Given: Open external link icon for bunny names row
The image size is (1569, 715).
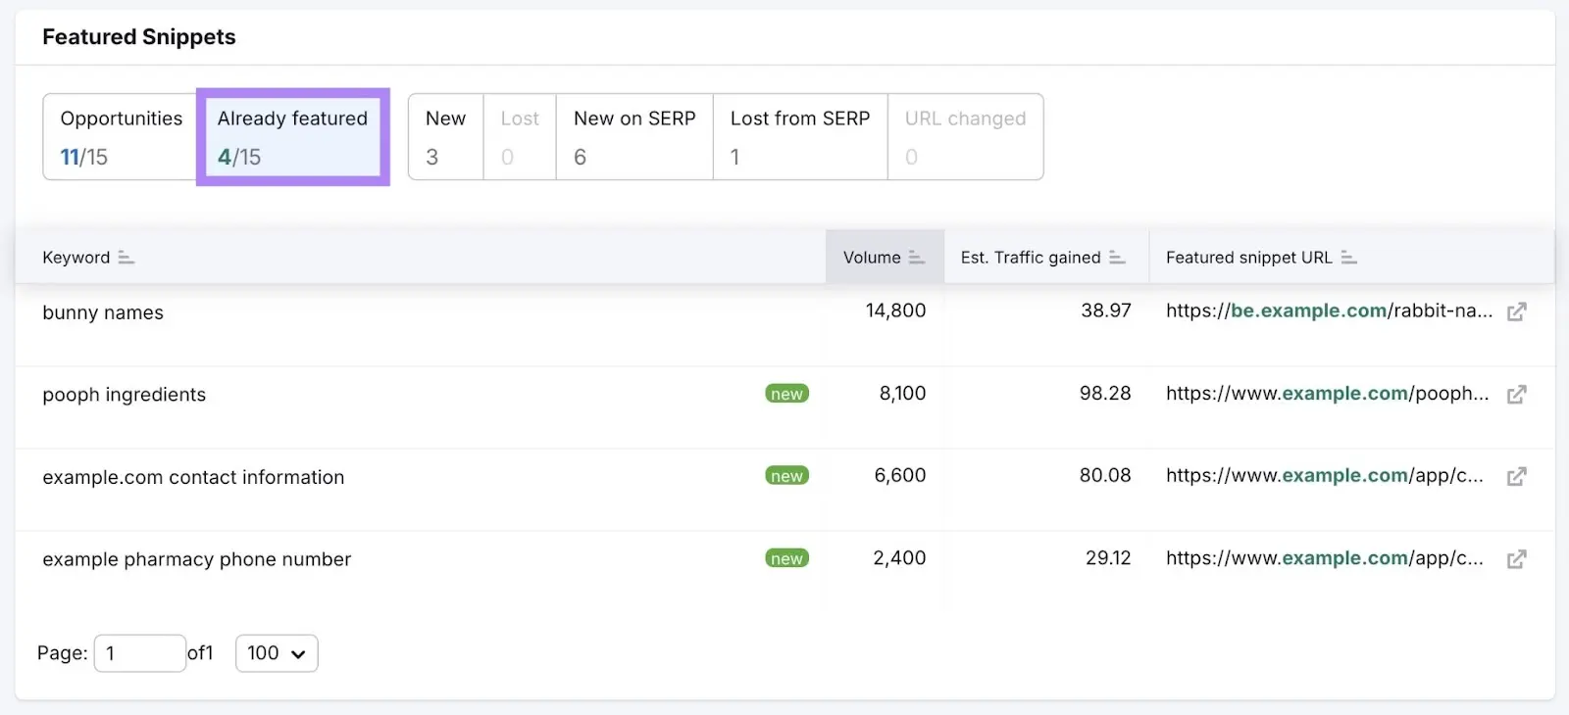Looking at the screenshot, I should point(1516,312).
